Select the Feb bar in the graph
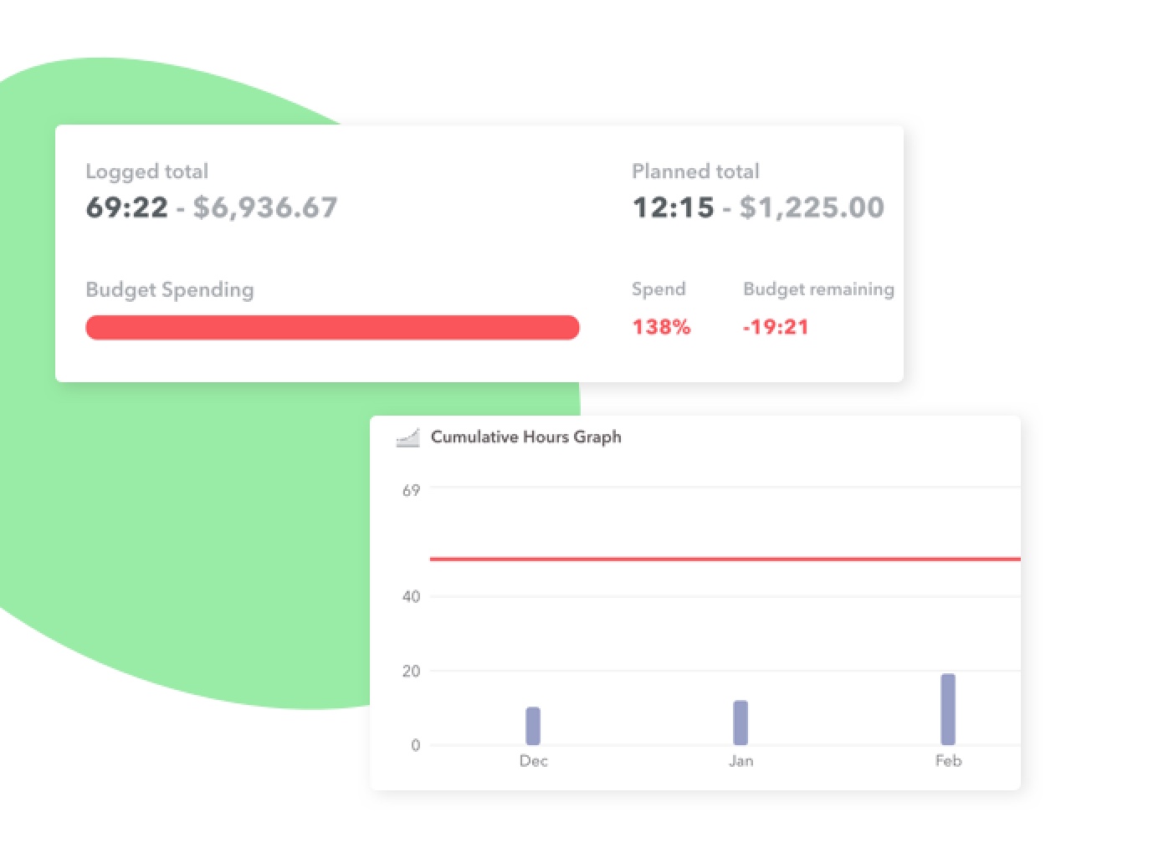 click(x=948, y=709)
